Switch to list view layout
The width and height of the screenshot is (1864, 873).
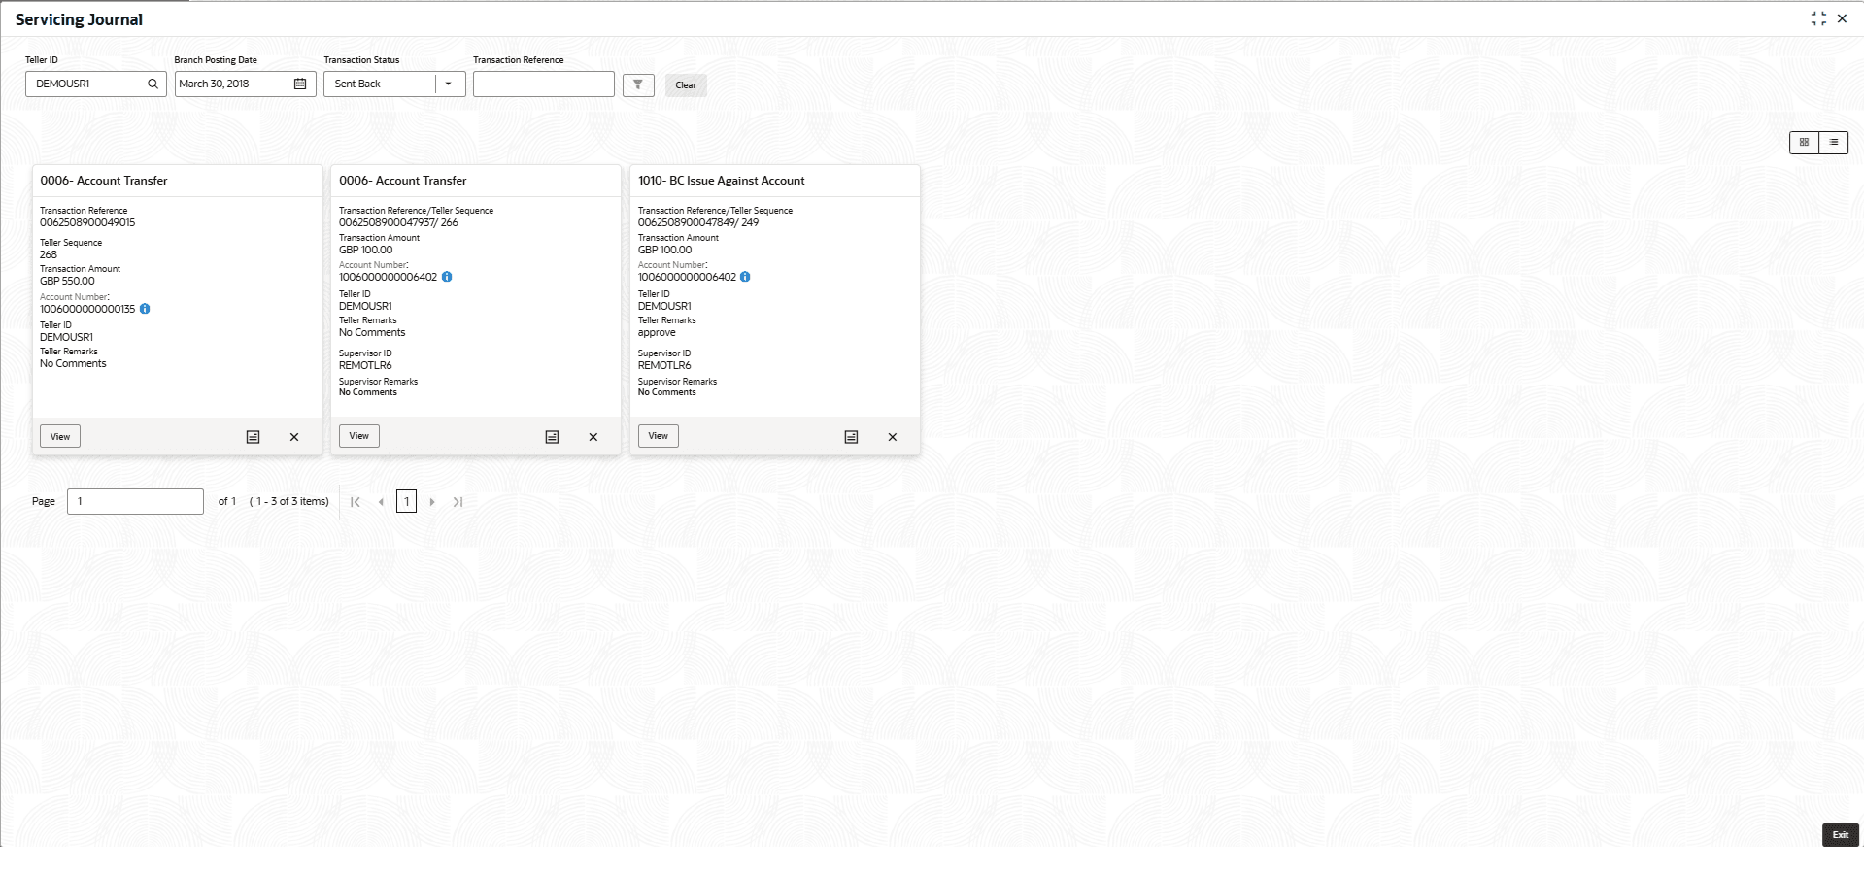tap(1833, 142)
